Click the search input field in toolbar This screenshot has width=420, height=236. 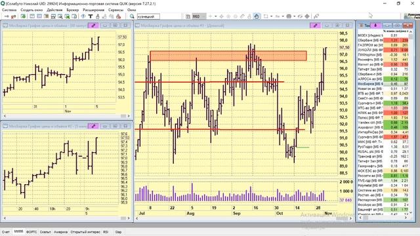tap(148, 16)
